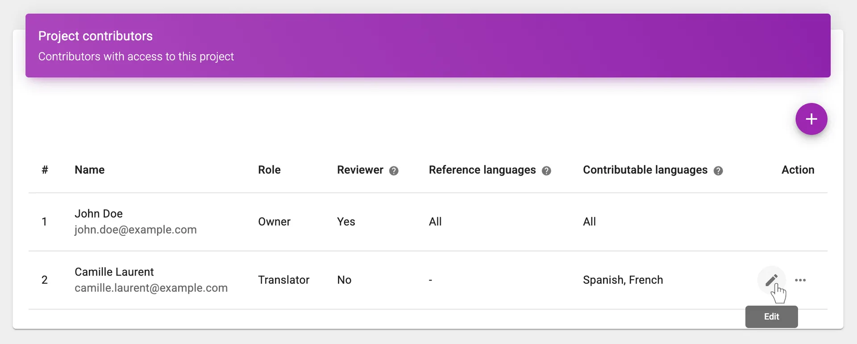The width and height of the screenshot is (857, 344).
Task: Select the Role column header
Action: point(269,170)
